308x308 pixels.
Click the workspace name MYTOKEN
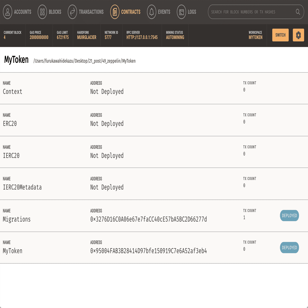[x=255, y=37]
